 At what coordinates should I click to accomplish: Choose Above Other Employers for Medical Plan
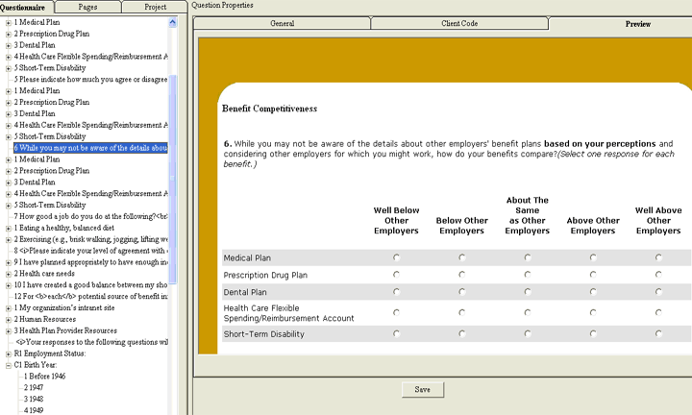point(593,257)
